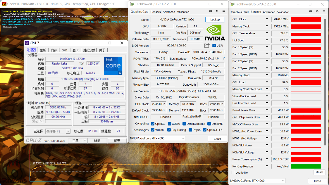Click the camera icon in GPU-Z Sensors window
Screen dimensions: 329x185
311,11
